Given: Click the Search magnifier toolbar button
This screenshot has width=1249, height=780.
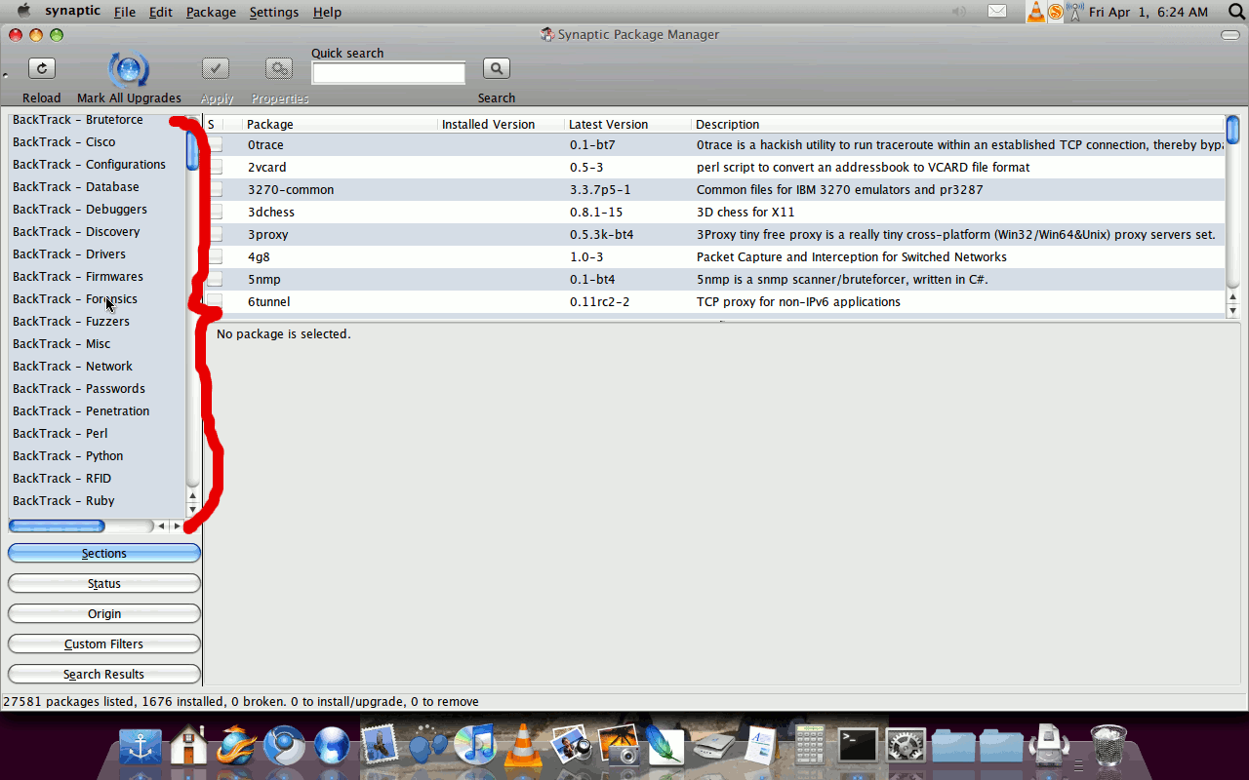Looking at the screenshot, I should [496, 68].
